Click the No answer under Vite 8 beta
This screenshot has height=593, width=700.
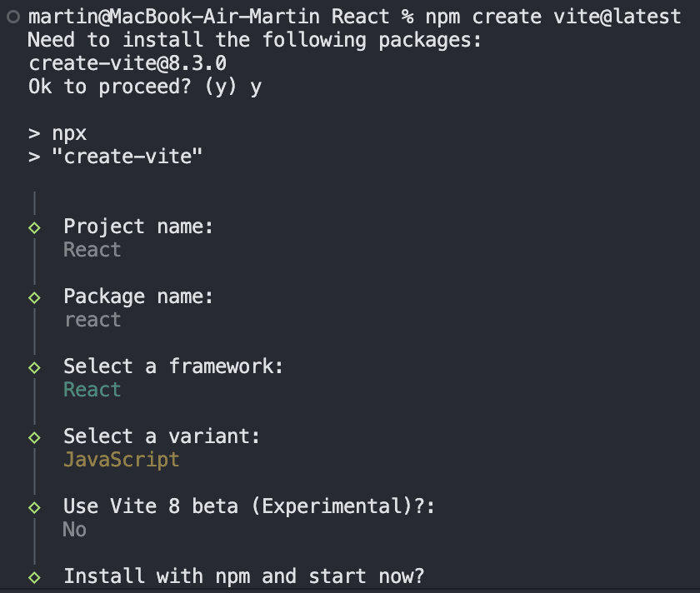click(x=75, y=530)
